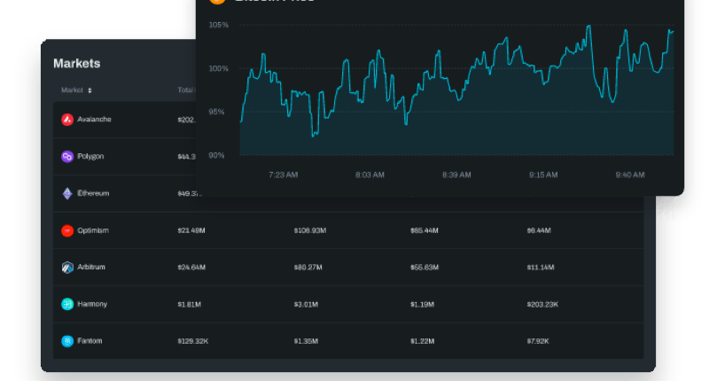Select the Ethereum market name
The width and height of the screenshot is (709, 381).
(93, 193)
